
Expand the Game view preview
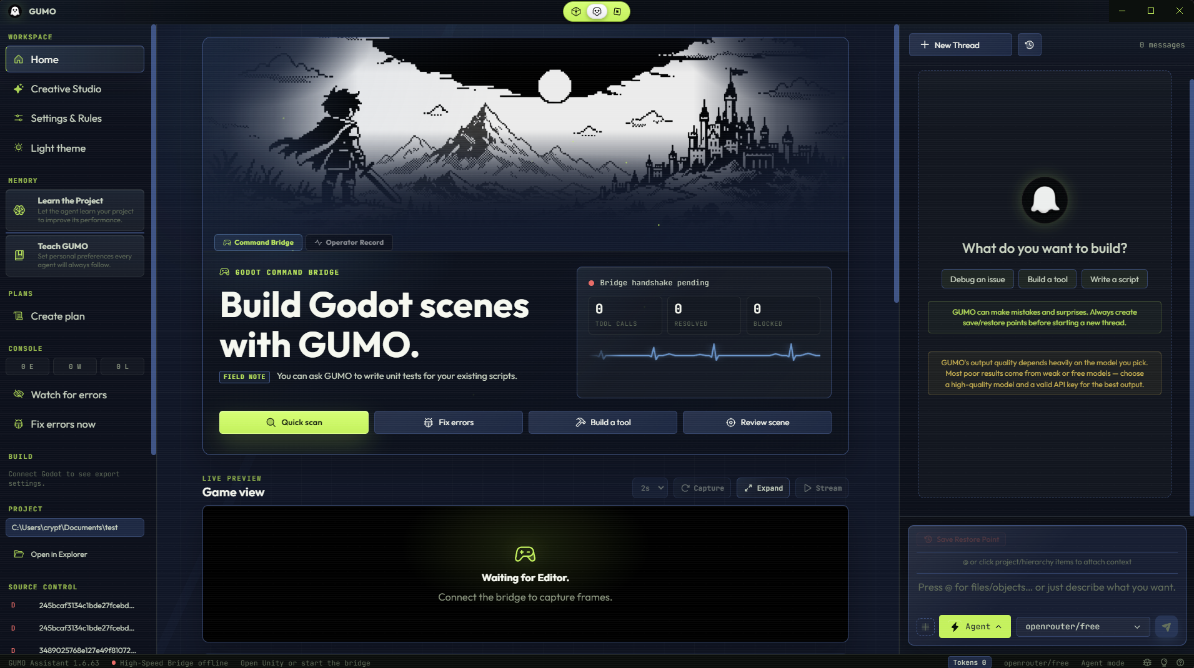pos(764,488)
